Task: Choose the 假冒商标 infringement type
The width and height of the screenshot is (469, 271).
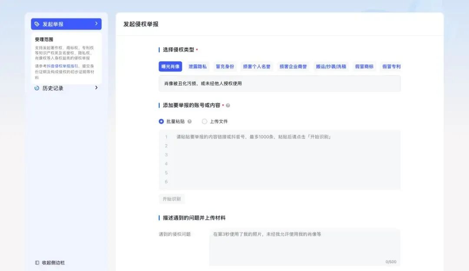Action: (364, 66)
